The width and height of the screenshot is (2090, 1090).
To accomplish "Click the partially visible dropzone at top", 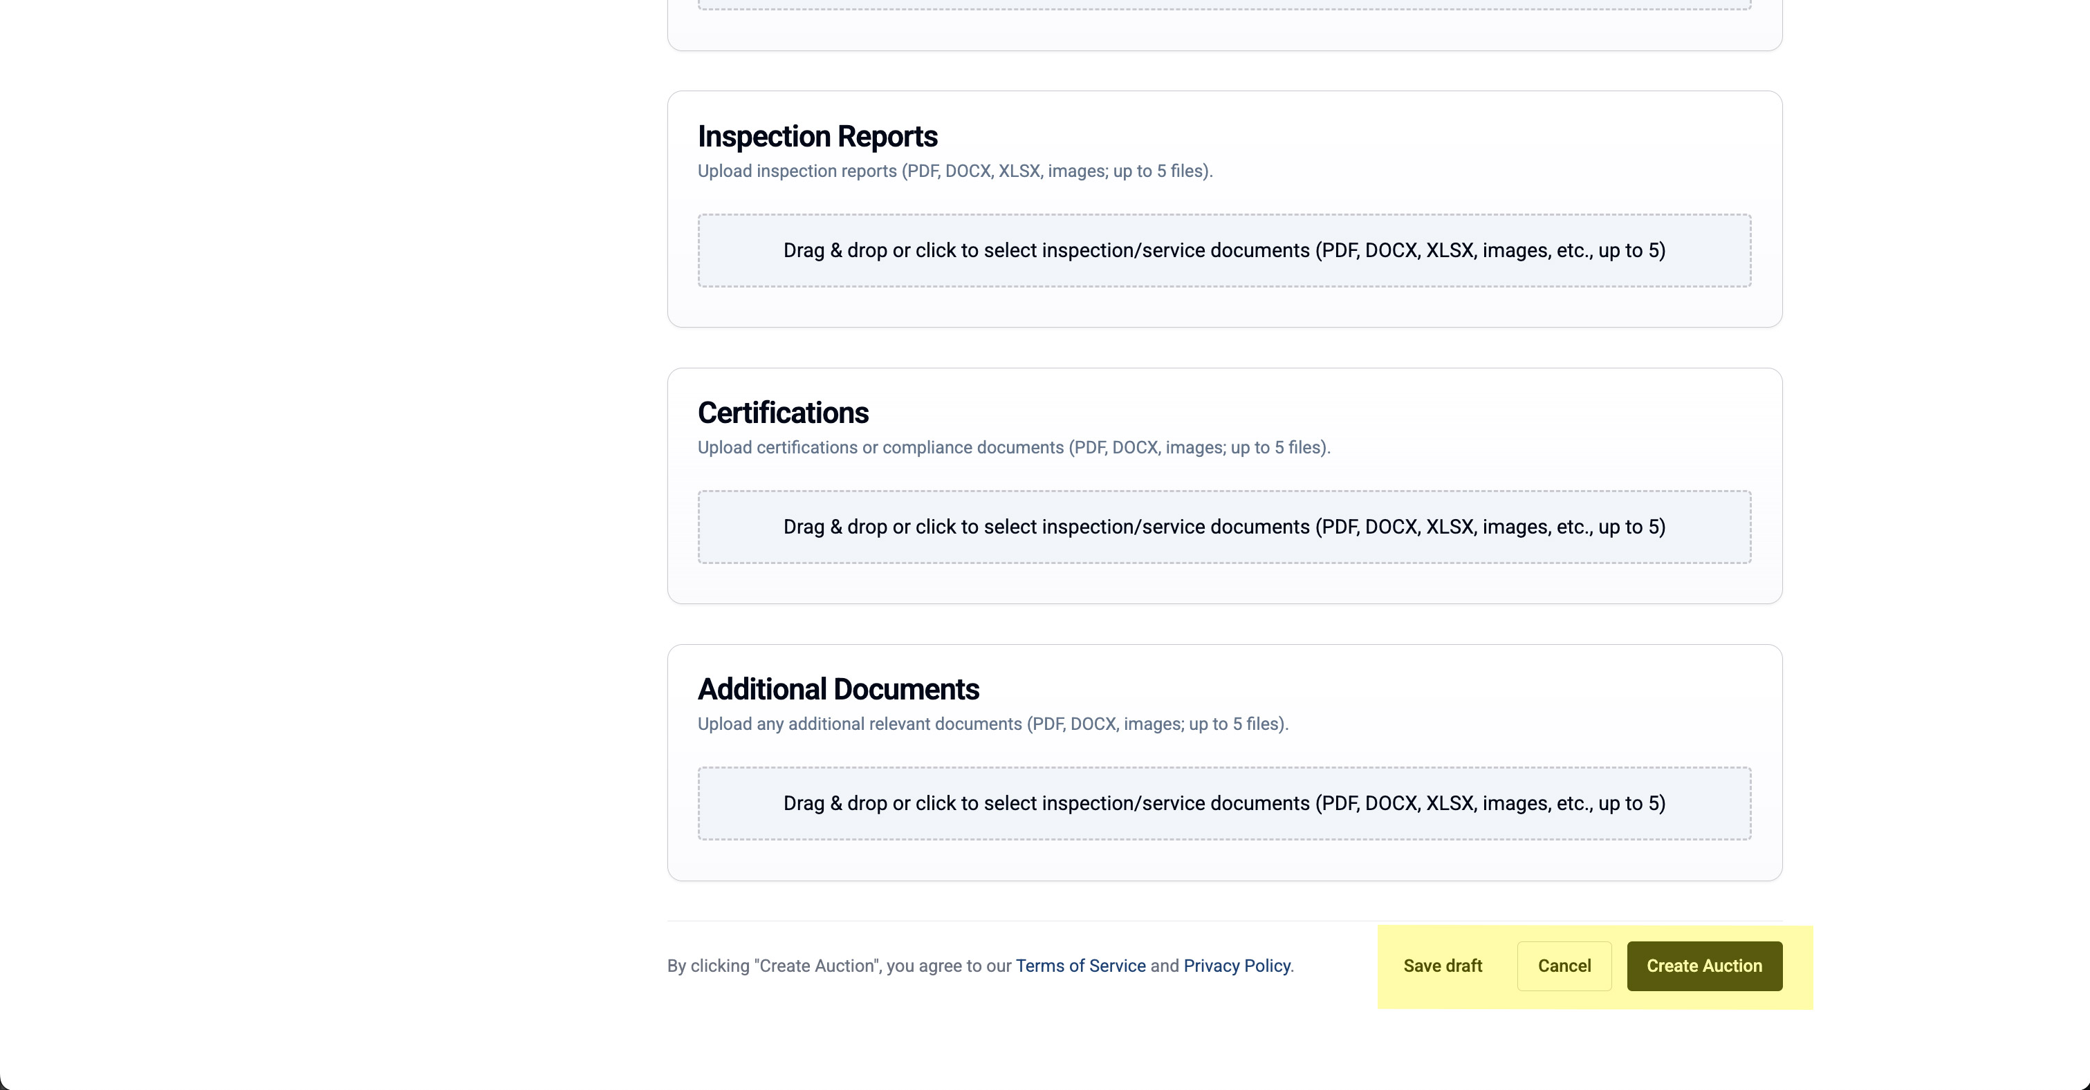I will (1223, 5).
